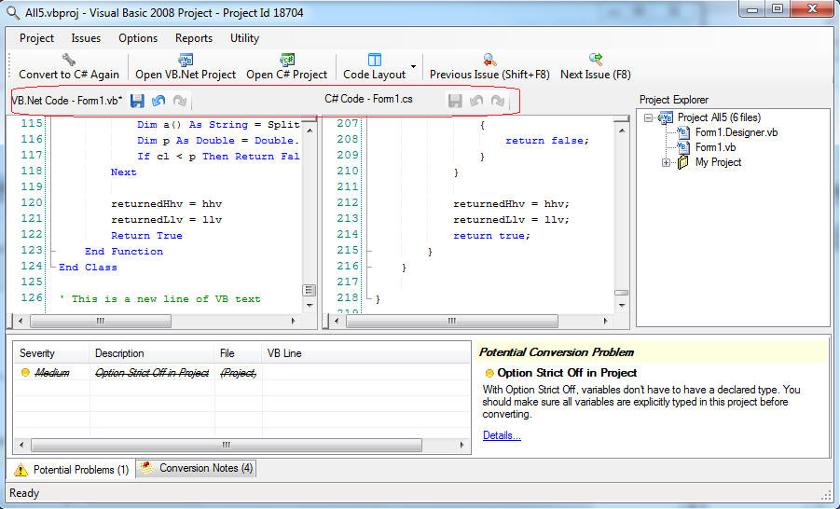Open the Issues menu
Screen dimensions: 840x509
86,38
